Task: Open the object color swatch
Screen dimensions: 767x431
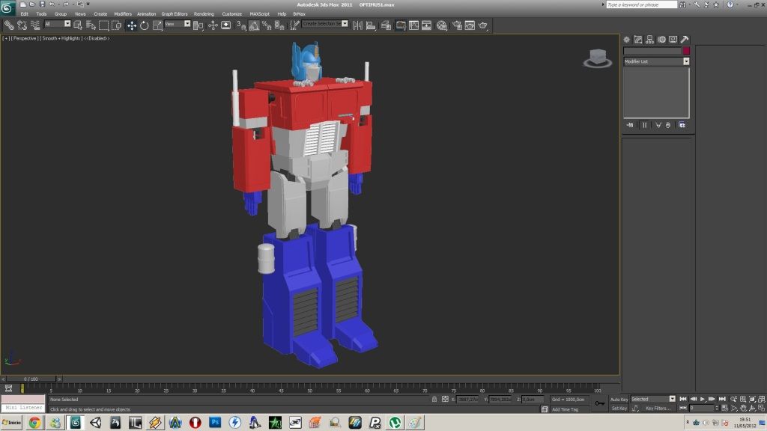Action: point(686,51)
